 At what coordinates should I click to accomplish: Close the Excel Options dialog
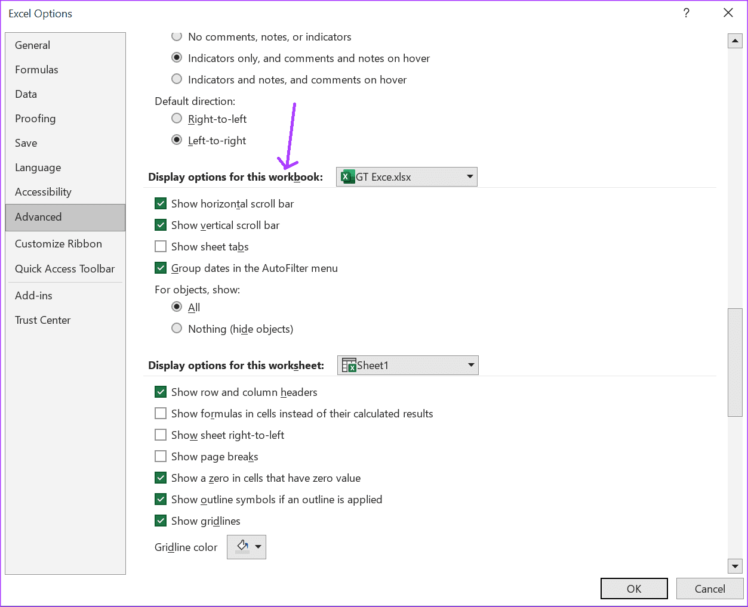(728, 13)
